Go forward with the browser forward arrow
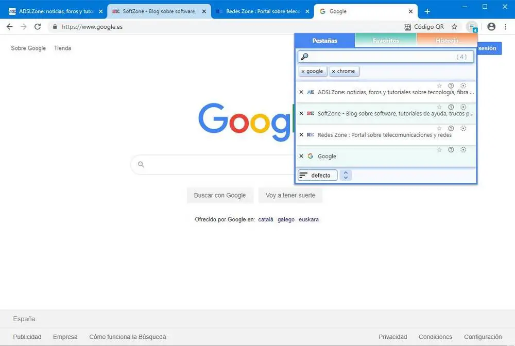 (x=23, y=27)
